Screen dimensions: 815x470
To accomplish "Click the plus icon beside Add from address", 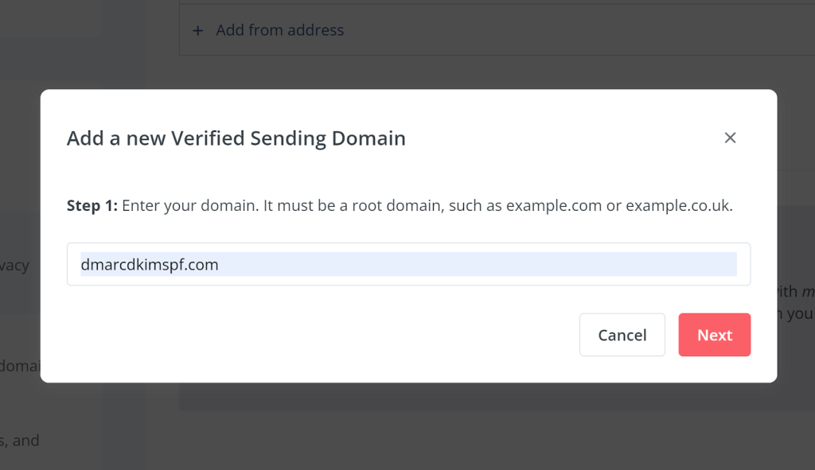I will 198,30.
